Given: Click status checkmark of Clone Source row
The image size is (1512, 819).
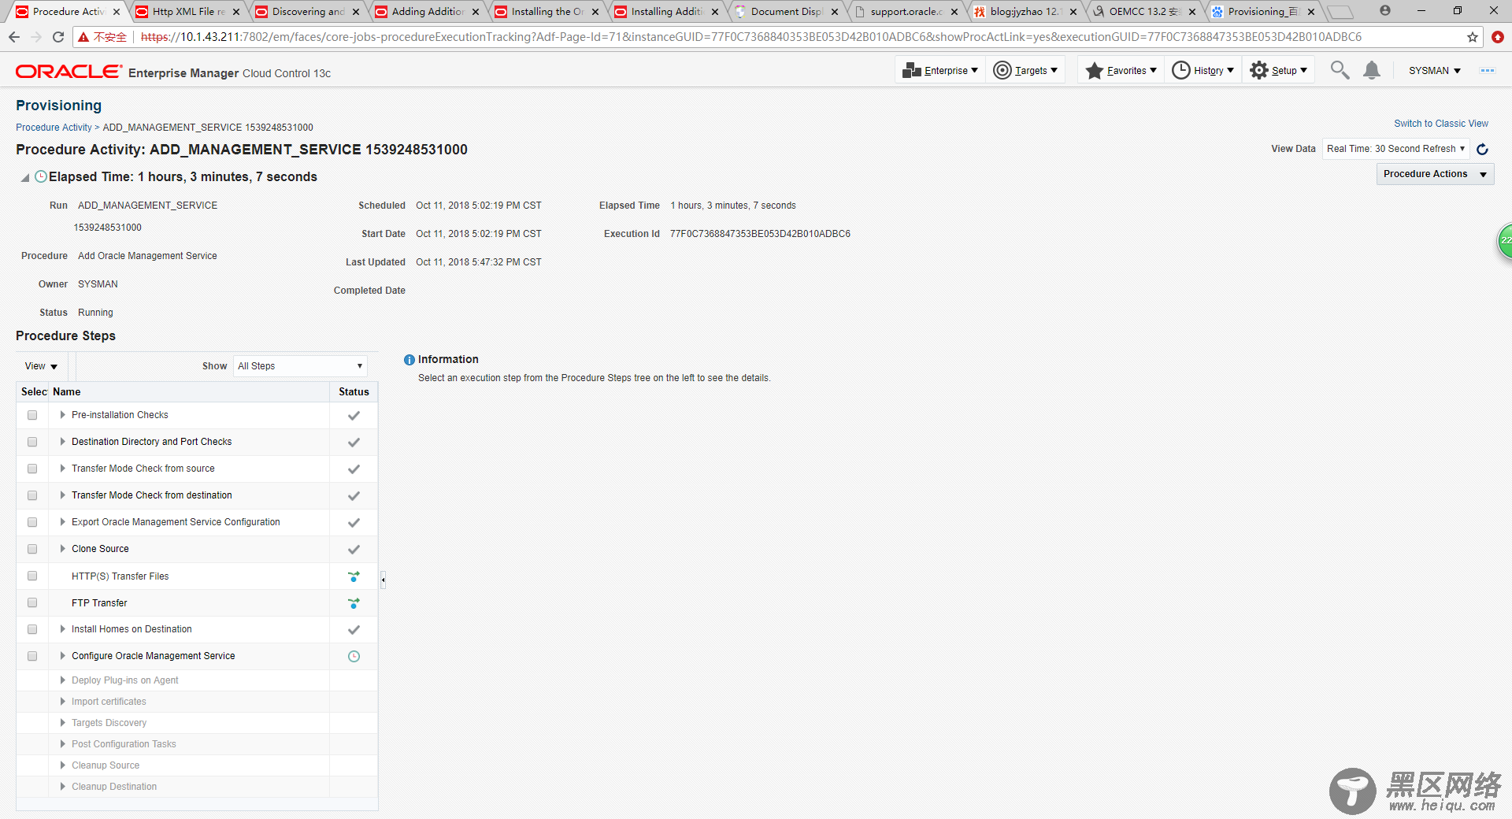Looking at the screenshot, I should [354, 550].
